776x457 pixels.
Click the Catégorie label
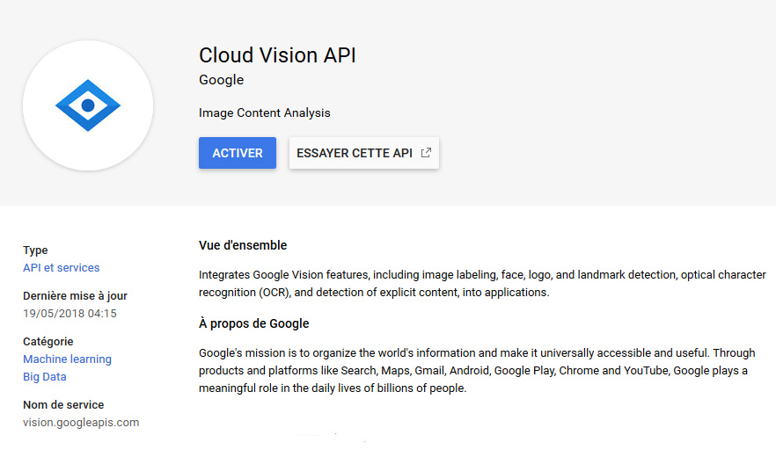48,341
